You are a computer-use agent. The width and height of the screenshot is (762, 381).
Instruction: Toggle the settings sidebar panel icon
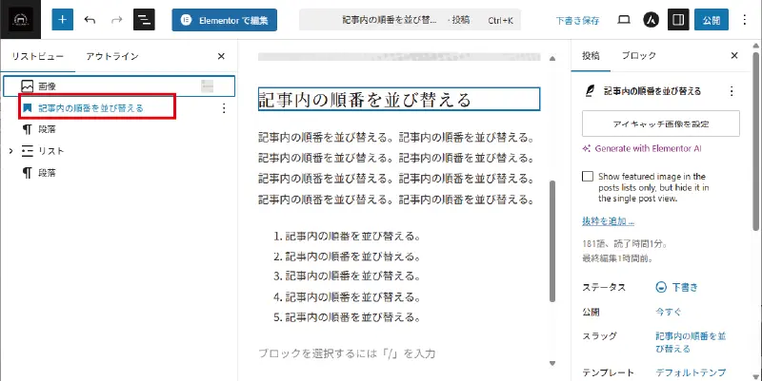[x=678, y=20]
